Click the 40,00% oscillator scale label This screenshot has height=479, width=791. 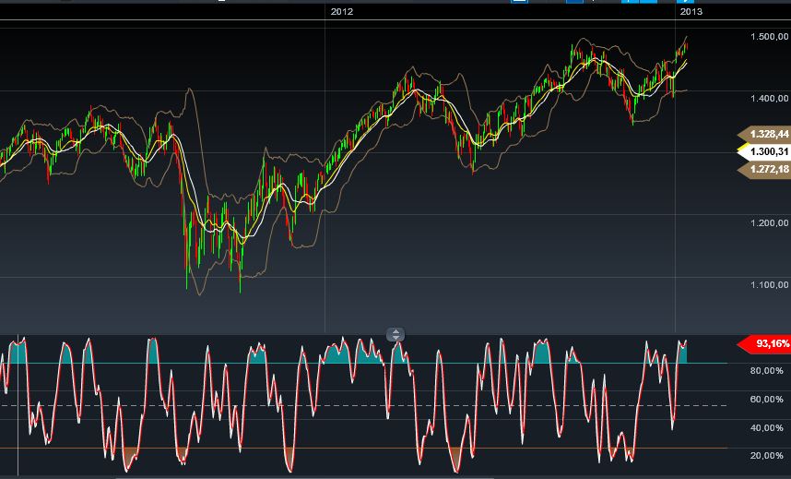767,428
